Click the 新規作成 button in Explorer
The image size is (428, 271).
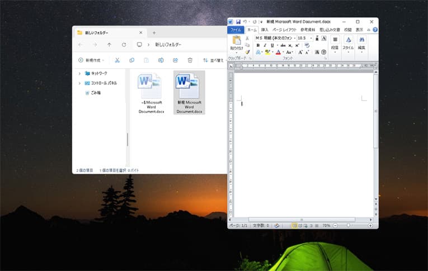pyautogui.click(x=91, y=60)
